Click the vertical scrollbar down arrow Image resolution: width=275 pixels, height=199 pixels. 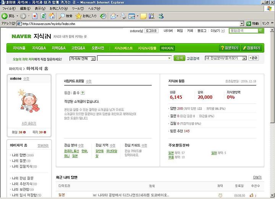point(272,195)
